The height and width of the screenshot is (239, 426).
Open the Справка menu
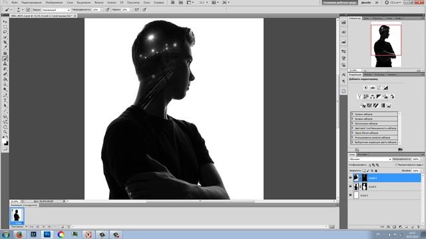158,3
